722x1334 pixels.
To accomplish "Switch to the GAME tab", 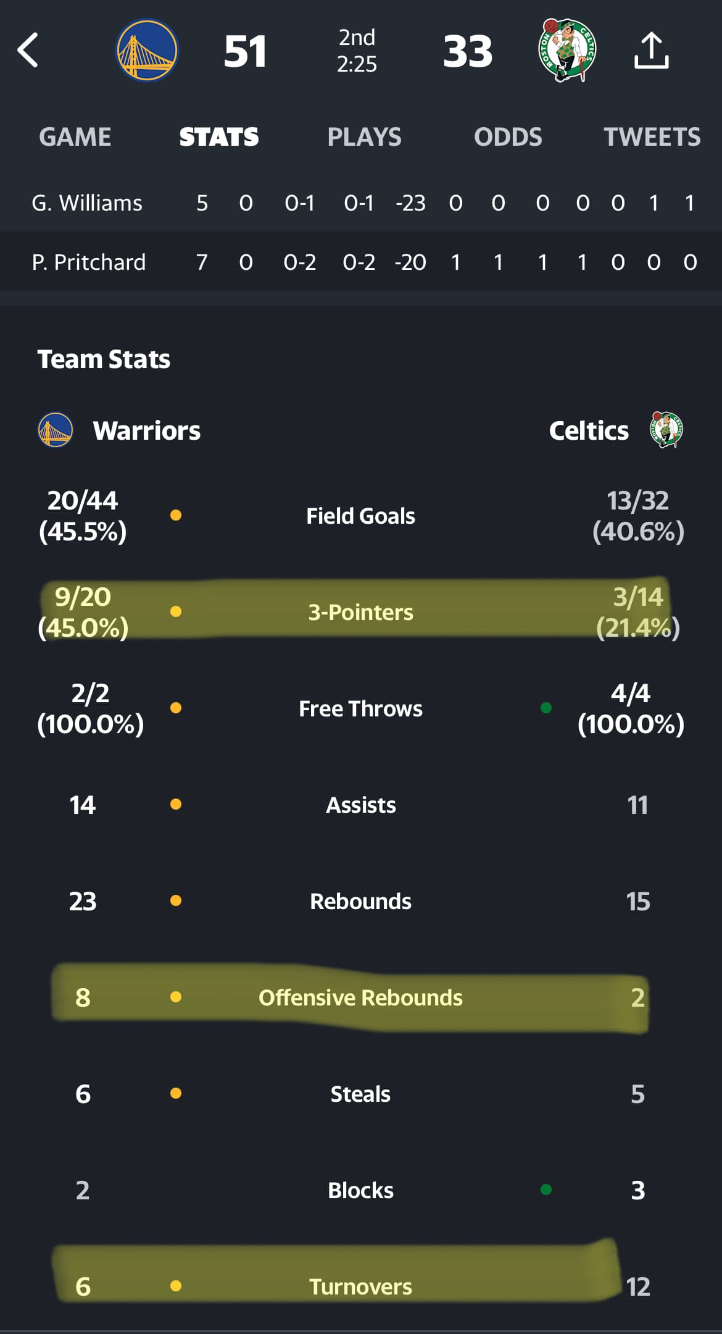I will (x=75, y=136).
